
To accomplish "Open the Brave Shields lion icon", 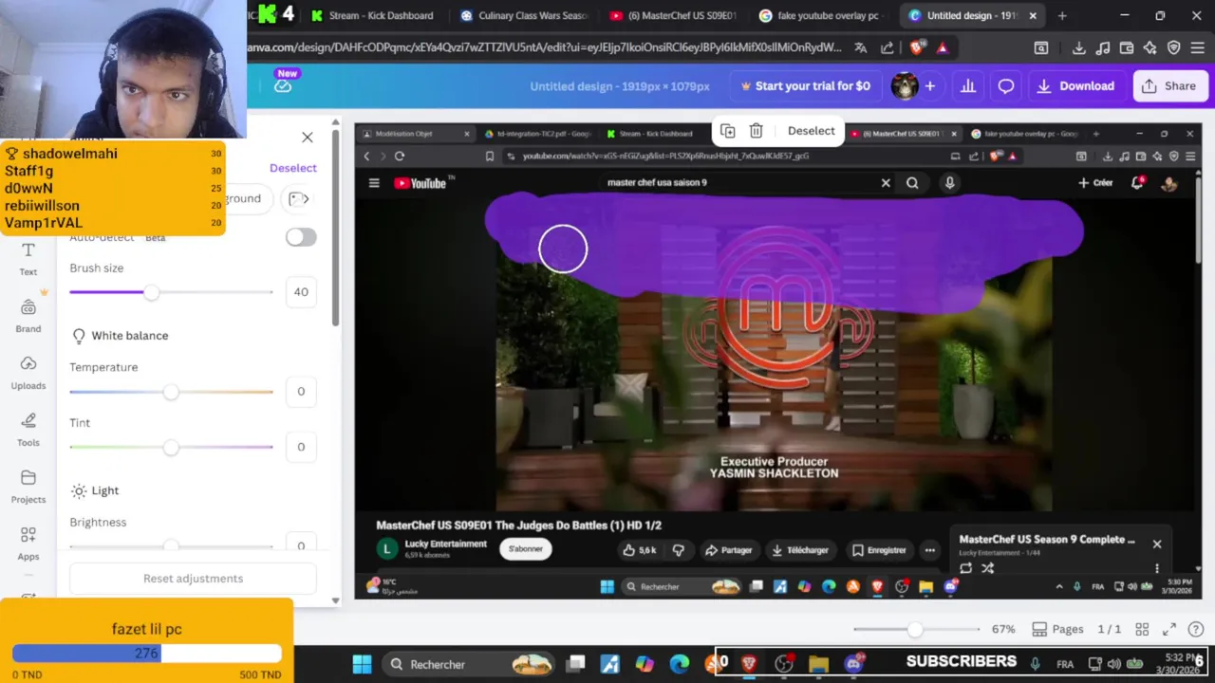I will (x=916, y=47).
